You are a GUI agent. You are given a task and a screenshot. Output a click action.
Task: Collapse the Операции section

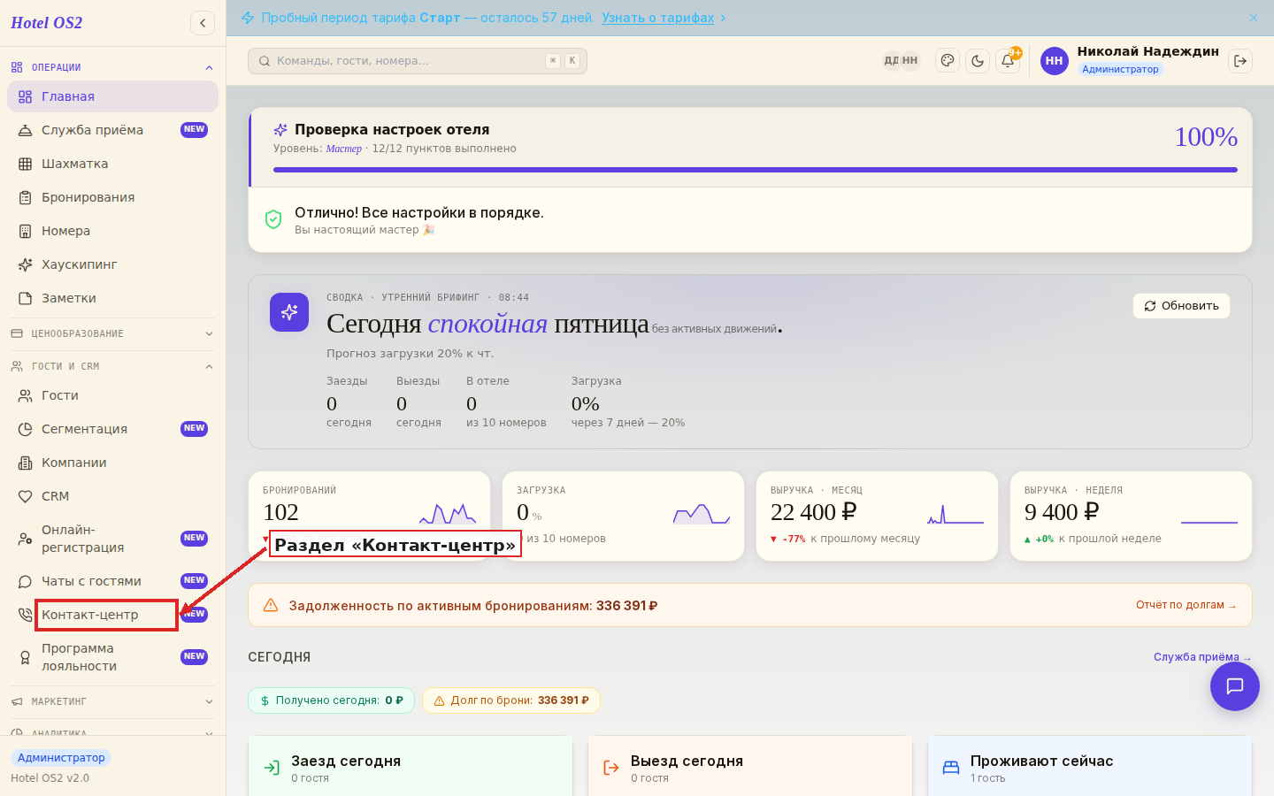tap(112, 67)
